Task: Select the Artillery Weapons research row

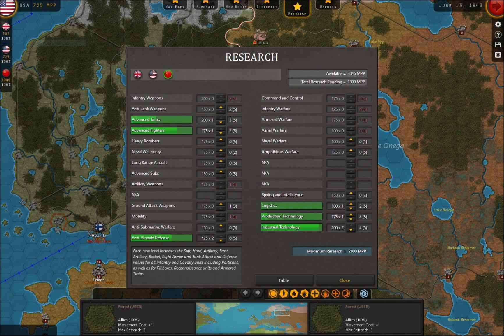Action: click(162, 184)
